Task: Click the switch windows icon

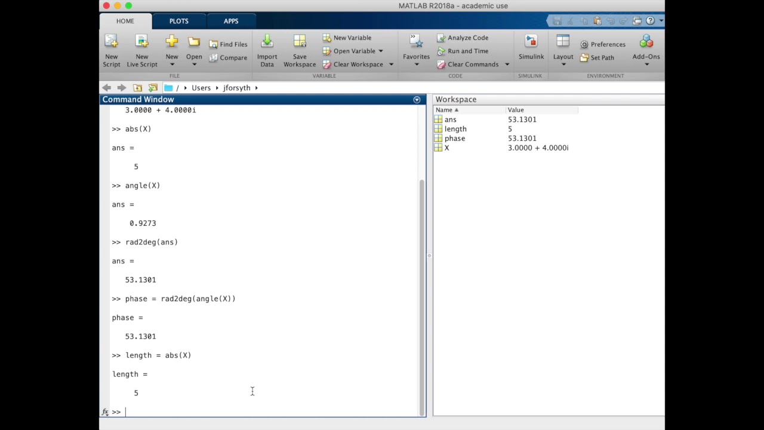Action: point(637,21)
